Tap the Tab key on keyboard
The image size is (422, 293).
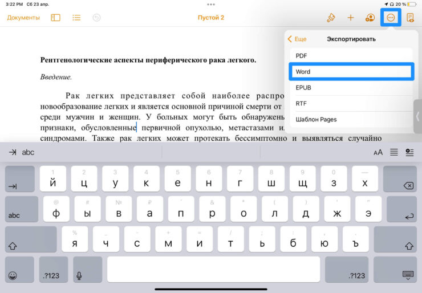19,179
